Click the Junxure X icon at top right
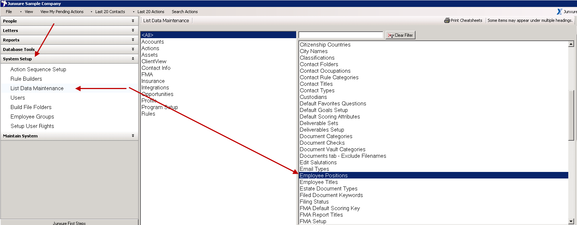This screenshot has height=225, width=577. 560,12
